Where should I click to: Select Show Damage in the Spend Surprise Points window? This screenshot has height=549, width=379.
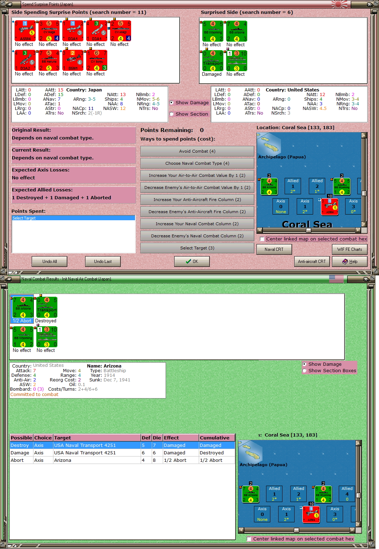[171, 102]
